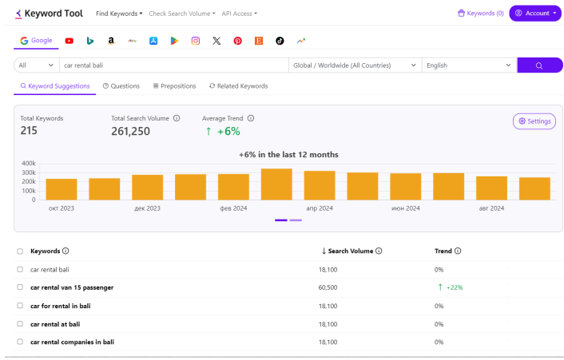Open the Instagram keyword source icon

click(195, 41)
